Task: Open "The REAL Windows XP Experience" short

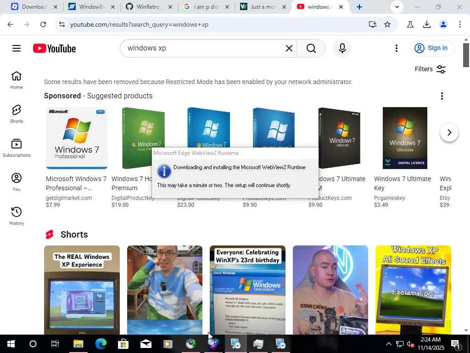Action: [x=82, y=290]
